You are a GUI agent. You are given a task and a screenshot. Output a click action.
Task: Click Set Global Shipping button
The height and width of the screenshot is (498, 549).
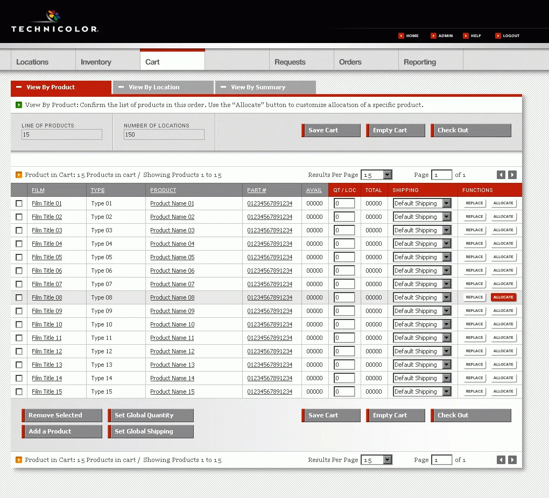(151, 431)
